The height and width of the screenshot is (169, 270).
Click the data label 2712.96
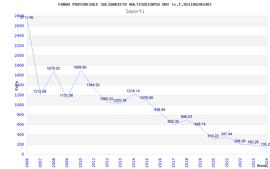[x=27, y=18]
